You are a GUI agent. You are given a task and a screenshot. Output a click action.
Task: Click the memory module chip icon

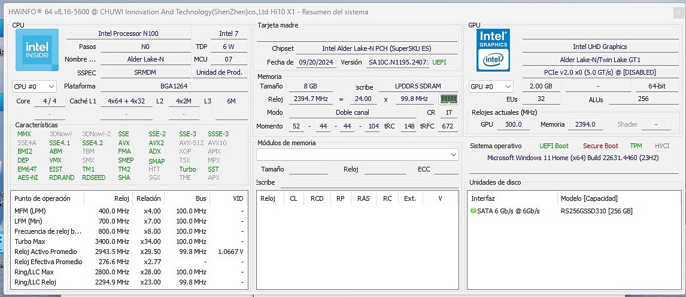[449, 99]
